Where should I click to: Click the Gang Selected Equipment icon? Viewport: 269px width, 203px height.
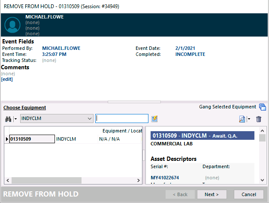click(263, 107)
